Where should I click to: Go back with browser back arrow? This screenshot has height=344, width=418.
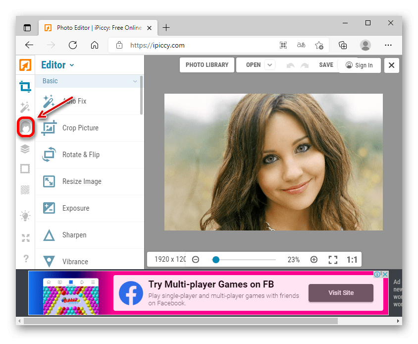29,45
